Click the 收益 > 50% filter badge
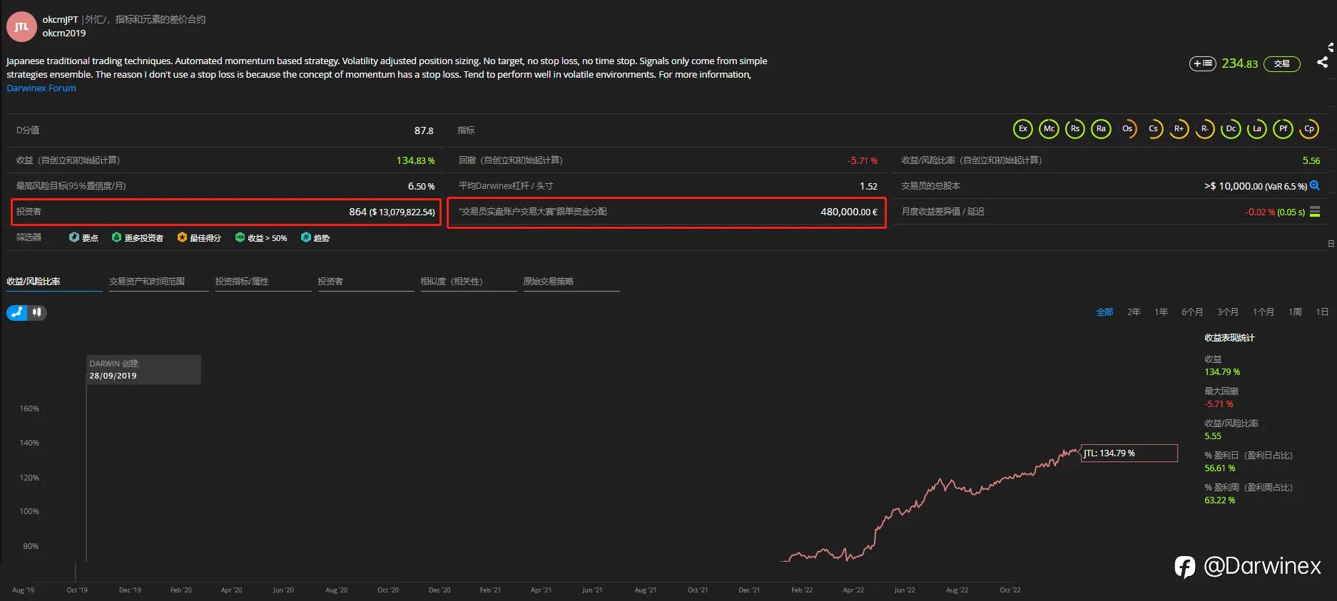 click(x=261, y=237)
